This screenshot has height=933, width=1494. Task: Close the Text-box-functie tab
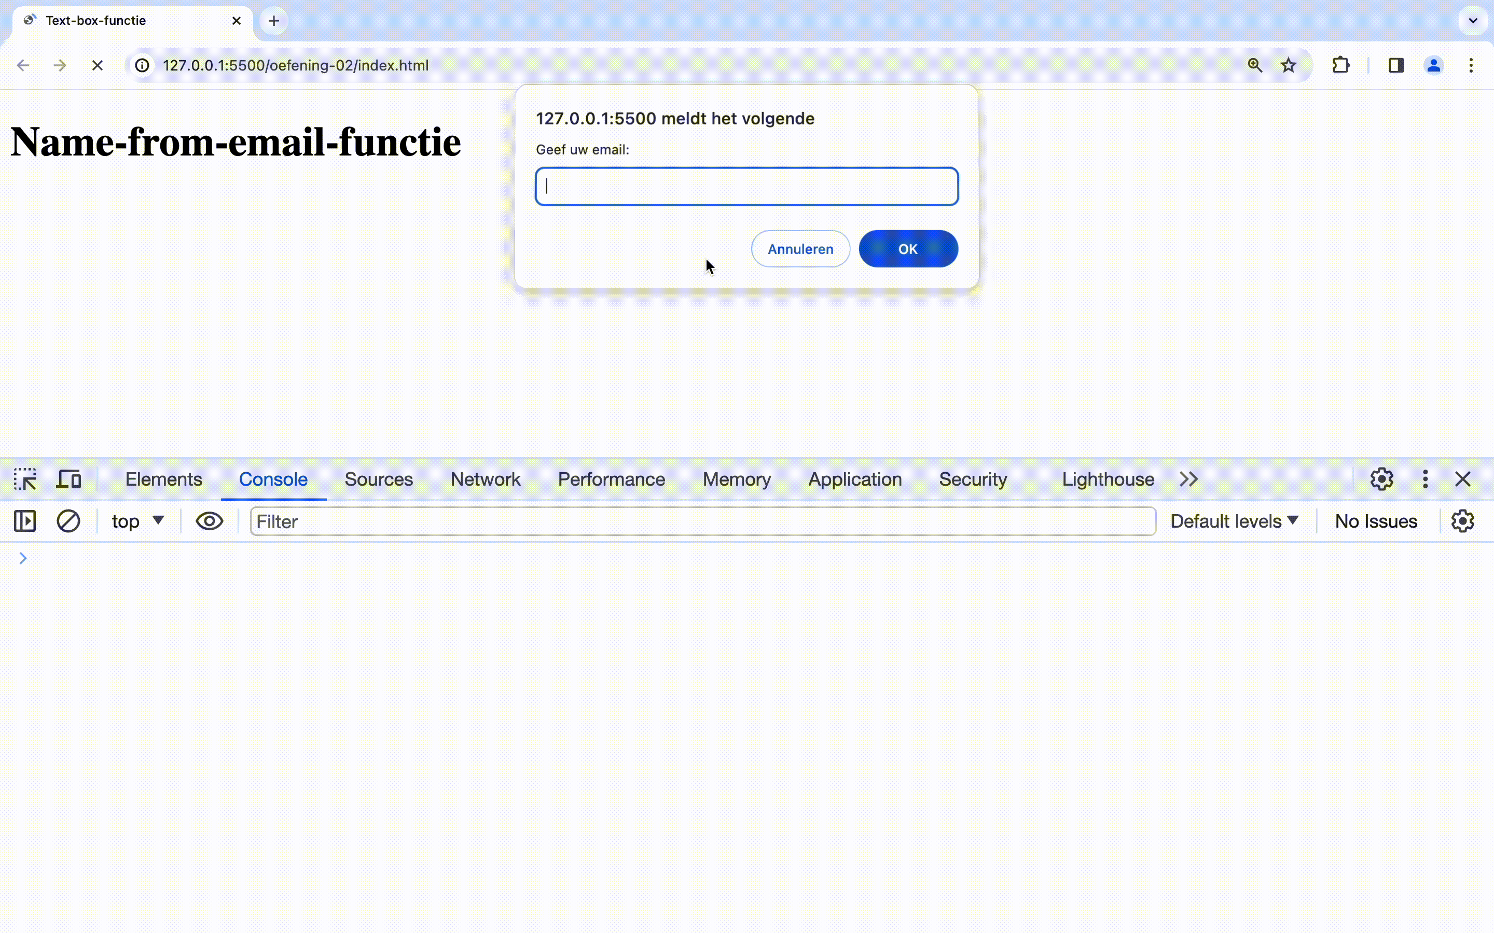[237, 21]
